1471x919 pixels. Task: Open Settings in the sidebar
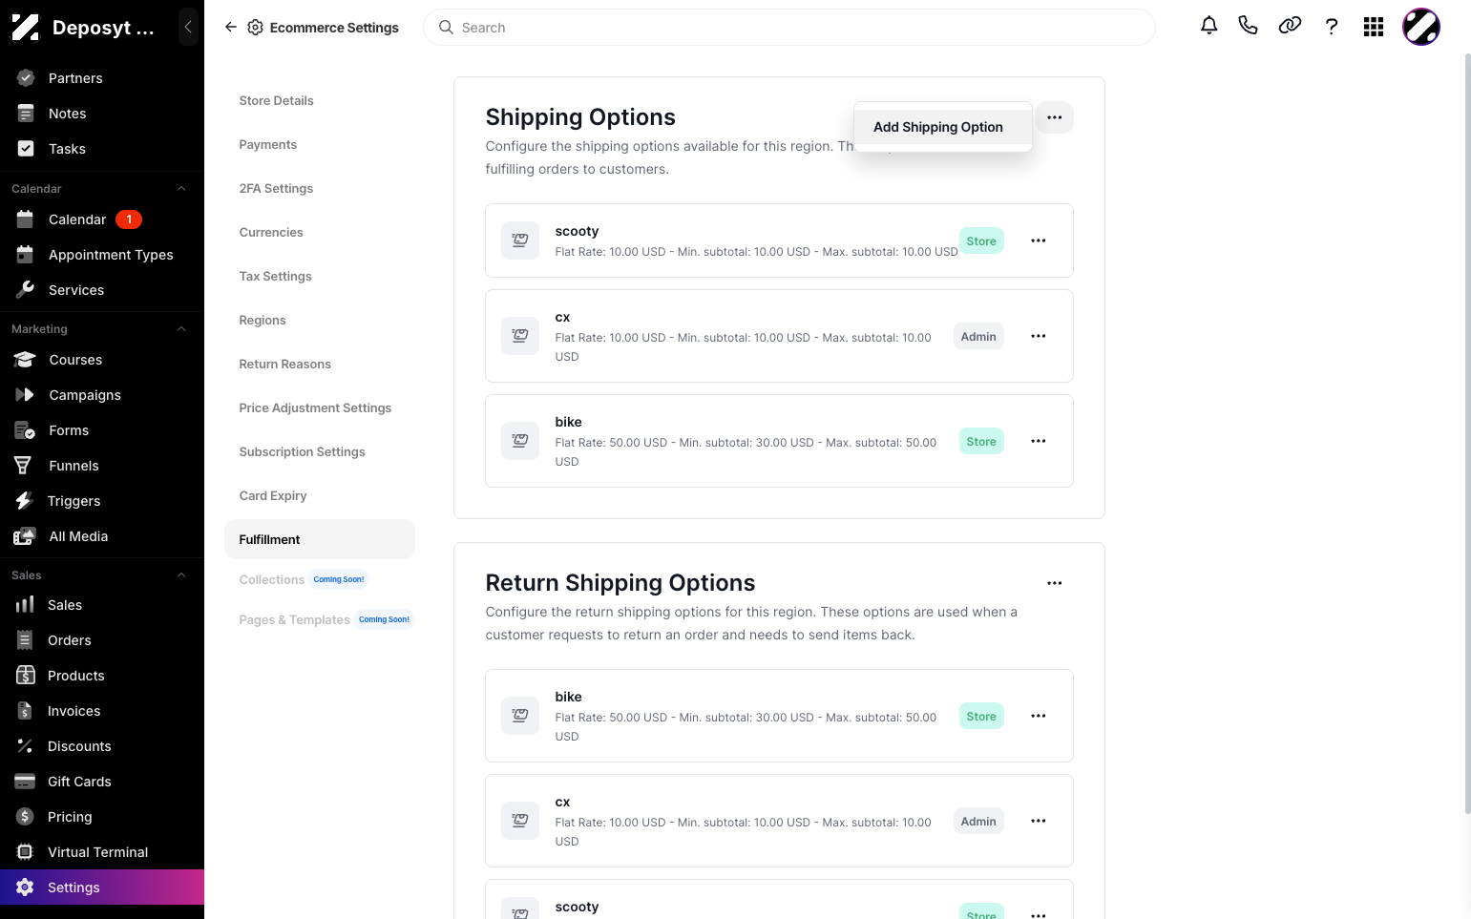coord(102,888)
